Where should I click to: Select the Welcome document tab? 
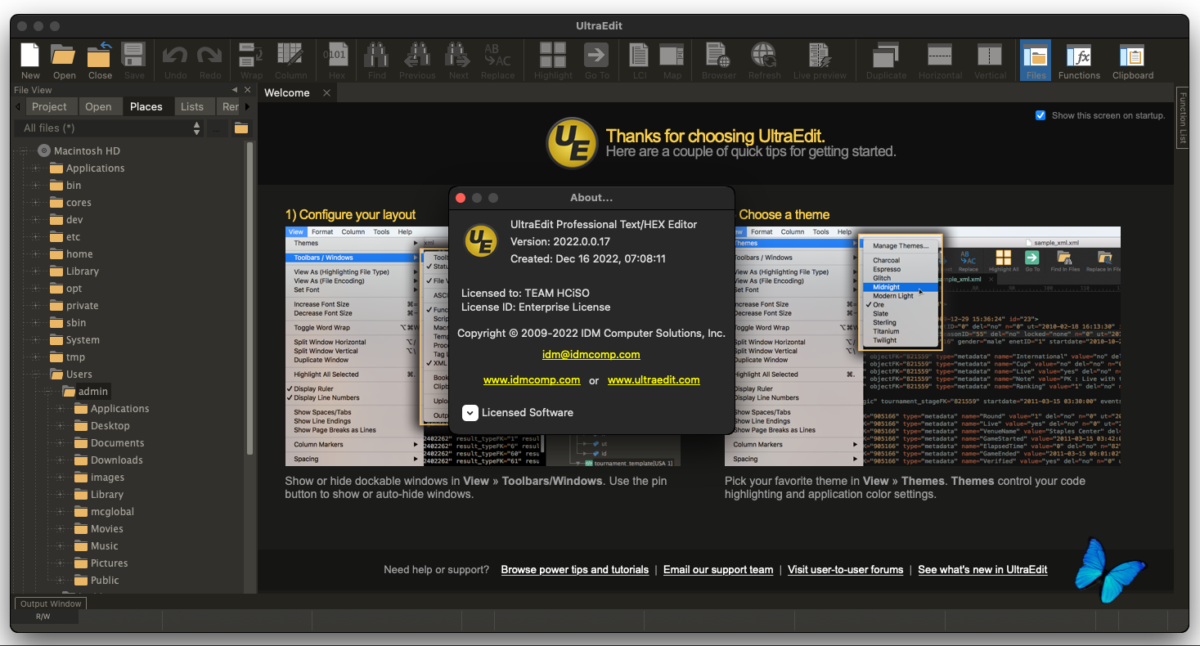click(287, 93)
